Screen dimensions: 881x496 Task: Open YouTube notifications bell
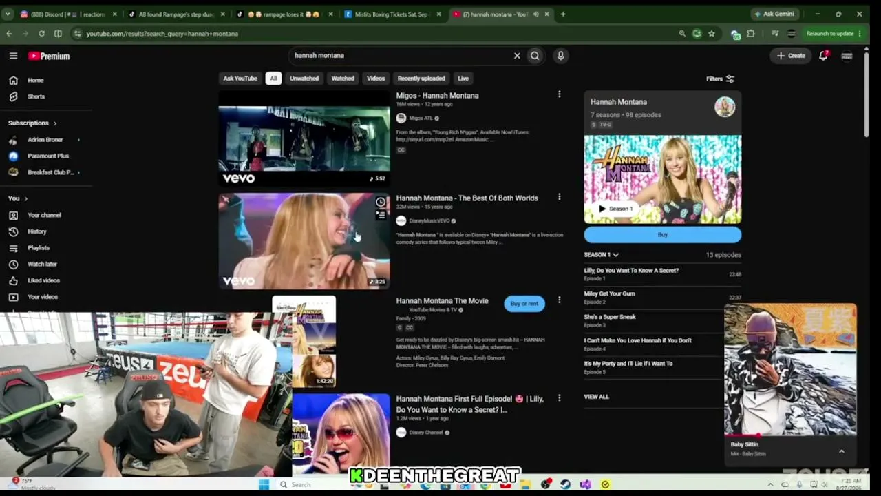pyautogui.click(x=823, y=56)
